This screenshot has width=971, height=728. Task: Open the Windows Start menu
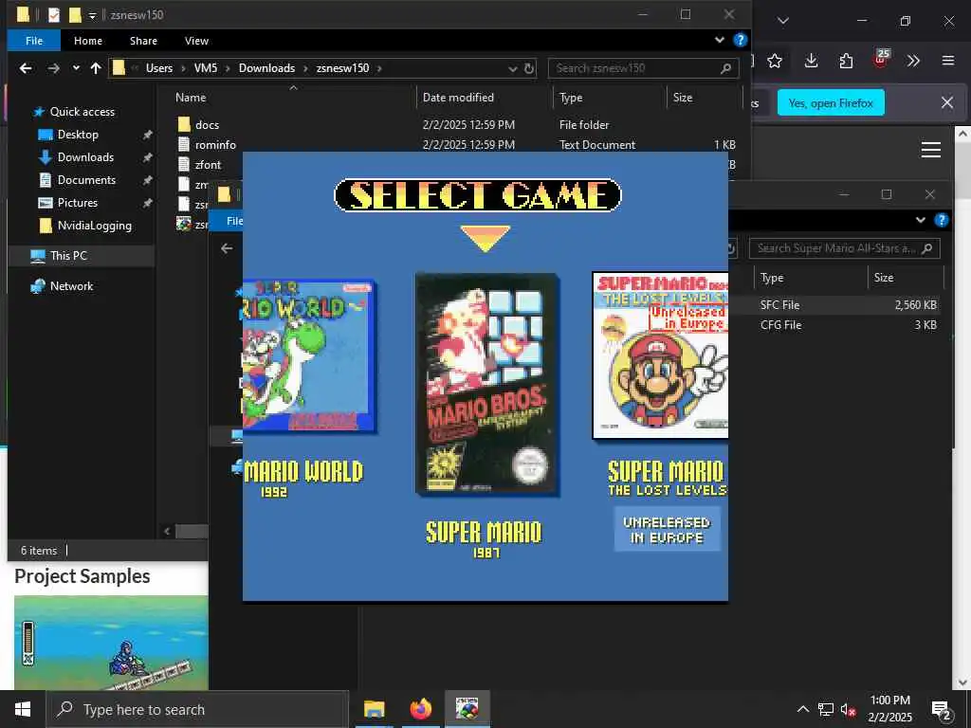pos(23,709)
